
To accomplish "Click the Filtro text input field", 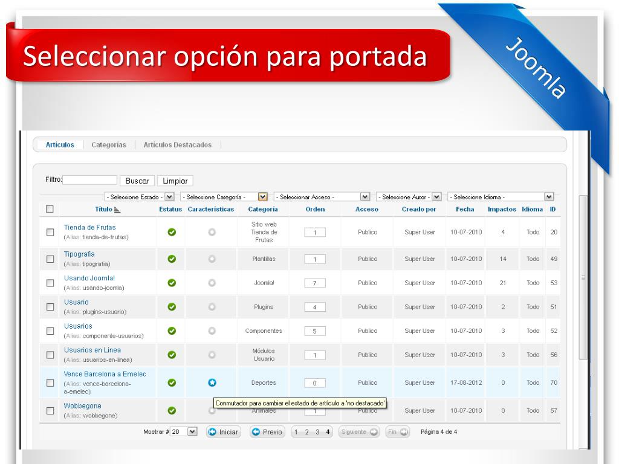I will [90, 180].
